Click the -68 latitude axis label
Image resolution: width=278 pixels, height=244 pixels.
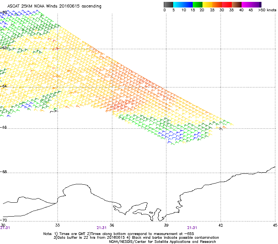tap(3, 172)
